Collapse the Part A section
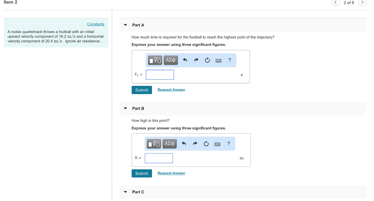This screenshot has width=374, height=201. [x=125, y=25]
